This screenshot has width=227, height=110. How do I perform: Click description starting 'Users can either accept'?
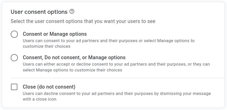pyautogui.click(x=116, y=67)
